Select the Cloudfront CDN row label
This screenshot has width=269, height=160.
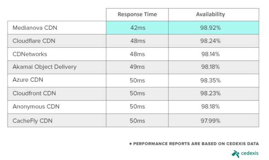pyautogui.click(x=34, y=93)
